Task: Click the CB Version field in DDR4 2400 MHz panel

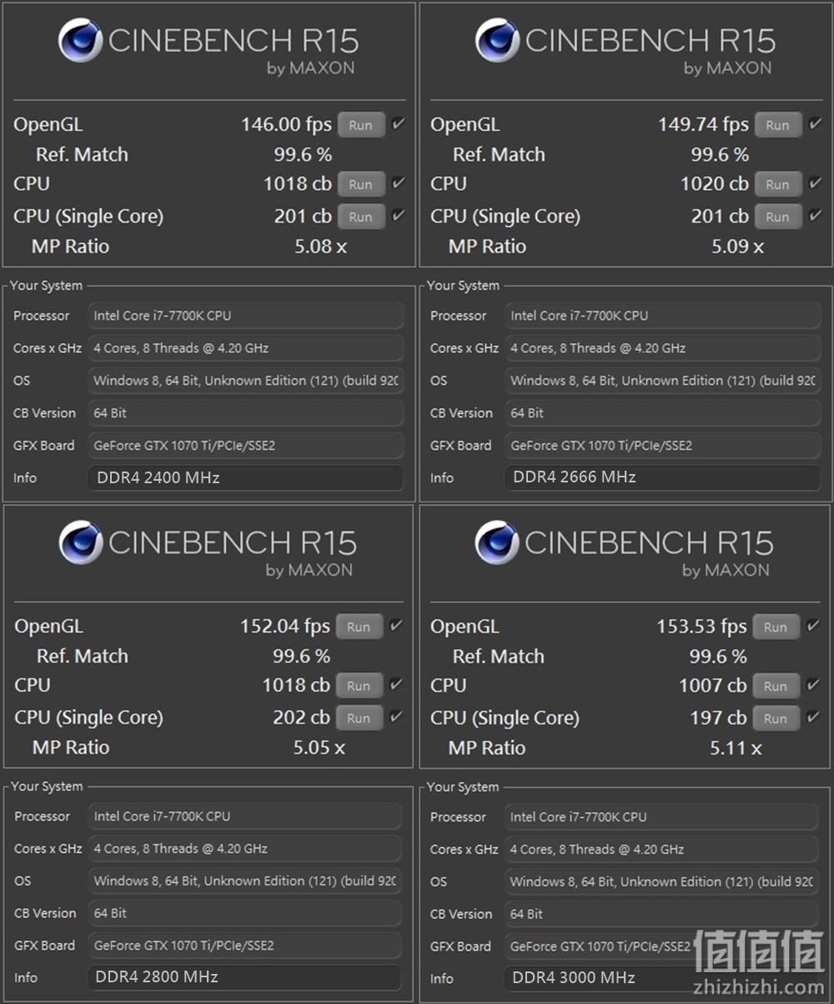Action: [x=245, y=413]
